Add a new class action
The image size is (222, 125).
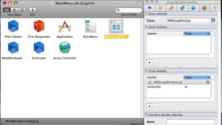pyautogui.click(x=149, y=62)
